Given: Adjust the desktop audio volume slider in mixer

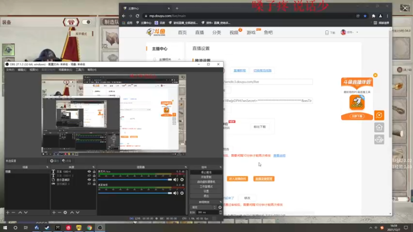Looking at the screenshot, I should click(x=135, y=193).
